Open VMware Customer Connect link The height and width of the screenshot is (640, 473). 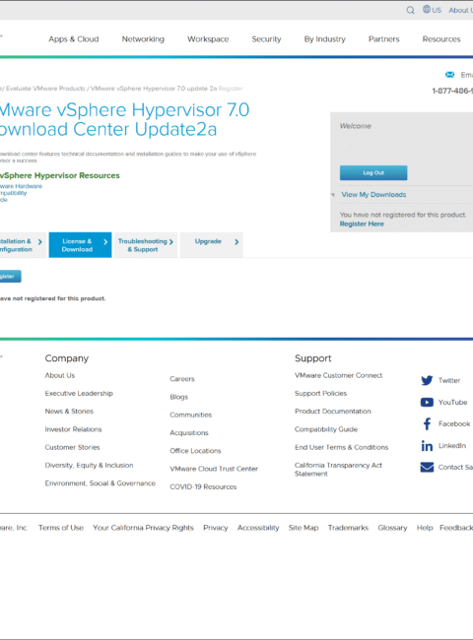pyautogui.click(x=339, y=375)
